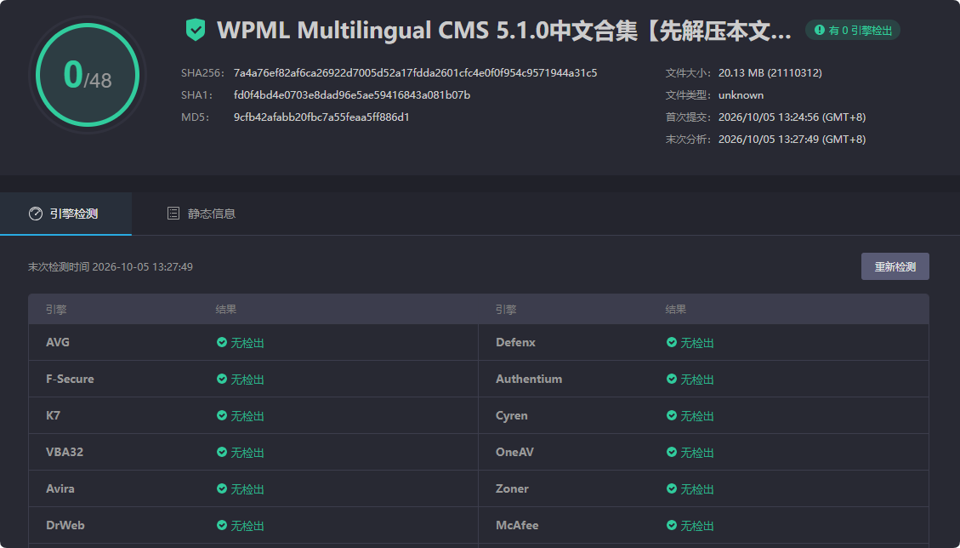
Task: Click the green check icon in the K7 row
Action: click(222, 415)
